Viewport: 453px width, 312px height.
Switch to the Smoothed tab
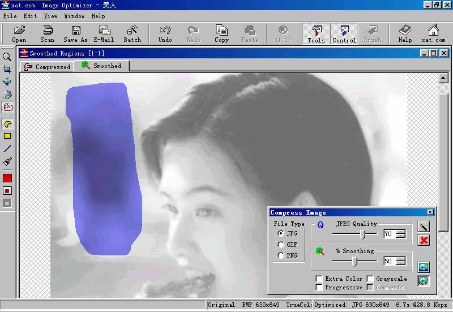(x=101, y=66)
